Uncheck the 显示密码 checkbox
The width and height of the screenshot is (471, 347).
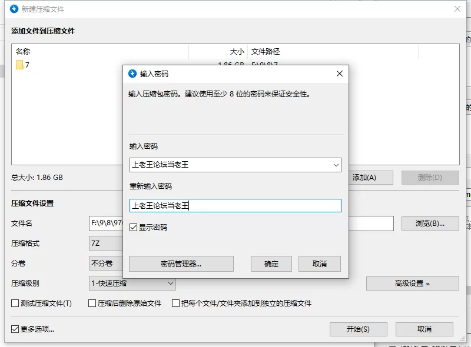pyautogui.click(x=134, y=227)
